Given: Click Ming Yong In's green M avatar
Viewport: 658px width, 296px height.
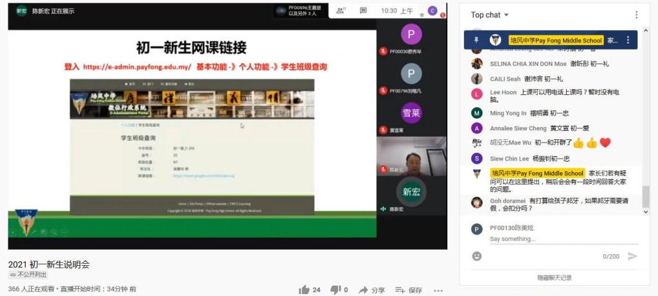Looking at the screenshot, I should [x=477, y=113].
